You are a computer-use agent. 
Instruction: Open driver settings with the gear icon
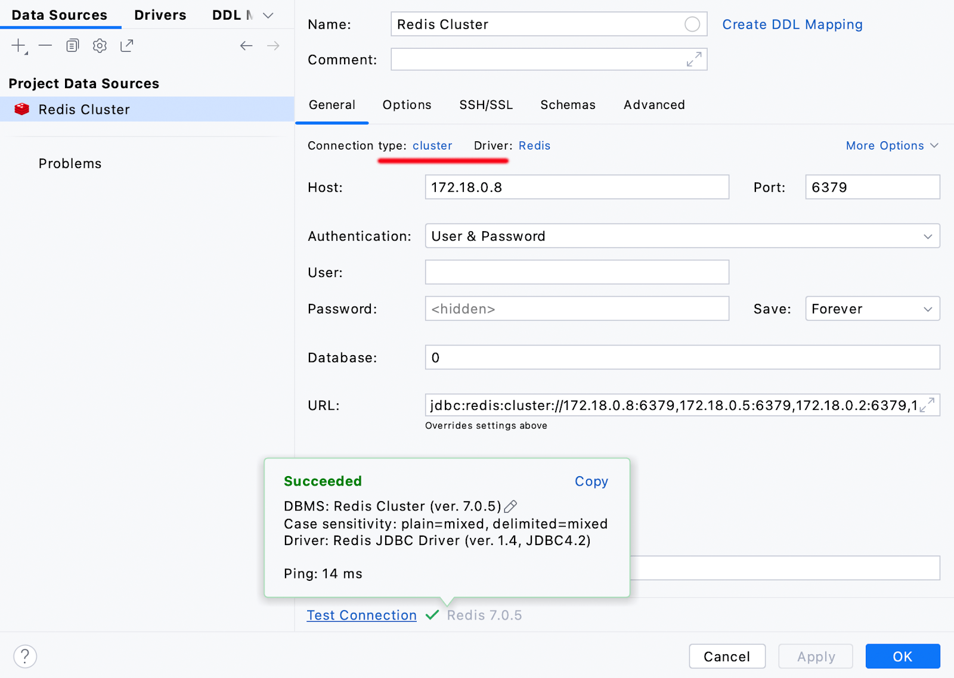click(100, 46)
